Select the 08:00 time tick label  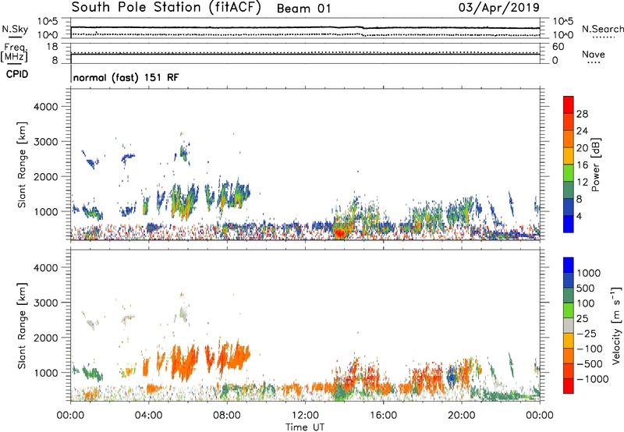point(226,416)
